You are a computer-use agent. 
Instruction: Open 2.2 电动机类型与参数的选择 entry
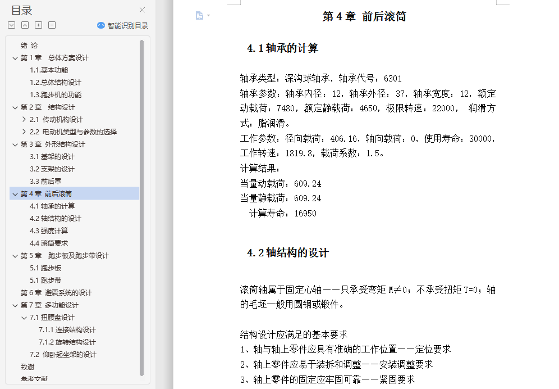click(73, 132)
